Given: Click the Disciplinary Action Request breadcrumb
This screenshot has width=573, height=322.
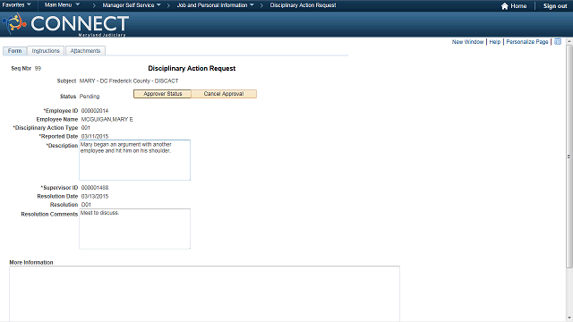Looking at the screenshot, I should point(303,5).
